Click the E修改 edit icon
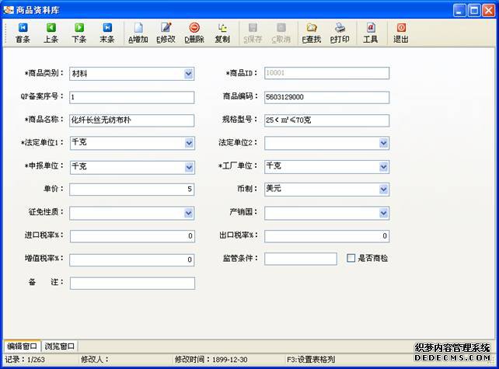Image resolution: width=499 pixels, height=369 pixels. pyautogui.click(x=166, y=33)
